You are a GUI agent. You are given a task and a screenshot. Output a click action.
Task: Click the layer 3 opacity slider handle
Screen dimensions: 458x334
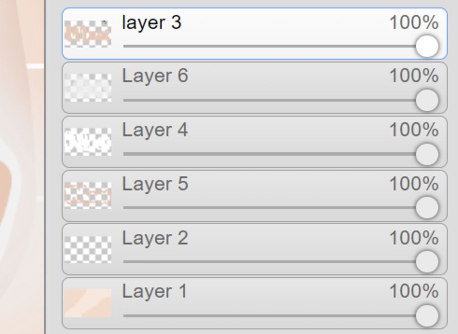(427, 46)
